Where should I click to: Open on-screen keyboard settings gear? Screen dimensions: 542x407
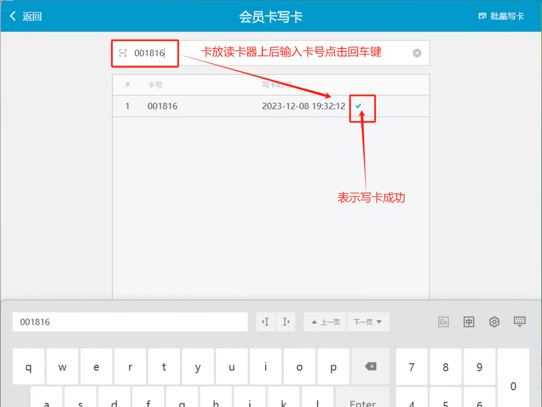coord(494,322)
